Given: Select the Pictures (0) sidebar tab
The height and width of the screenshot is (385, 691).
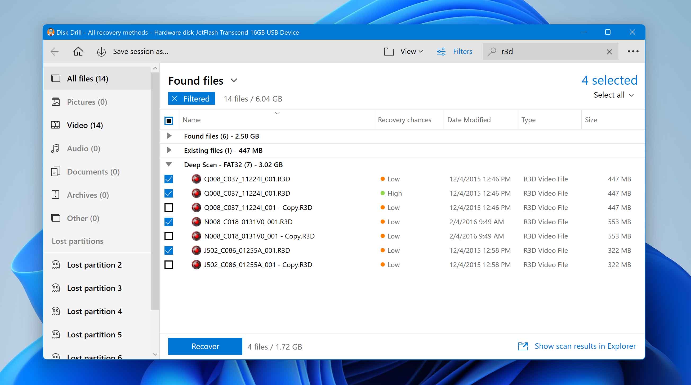Looking at the screenshot, I should (87, 101).
